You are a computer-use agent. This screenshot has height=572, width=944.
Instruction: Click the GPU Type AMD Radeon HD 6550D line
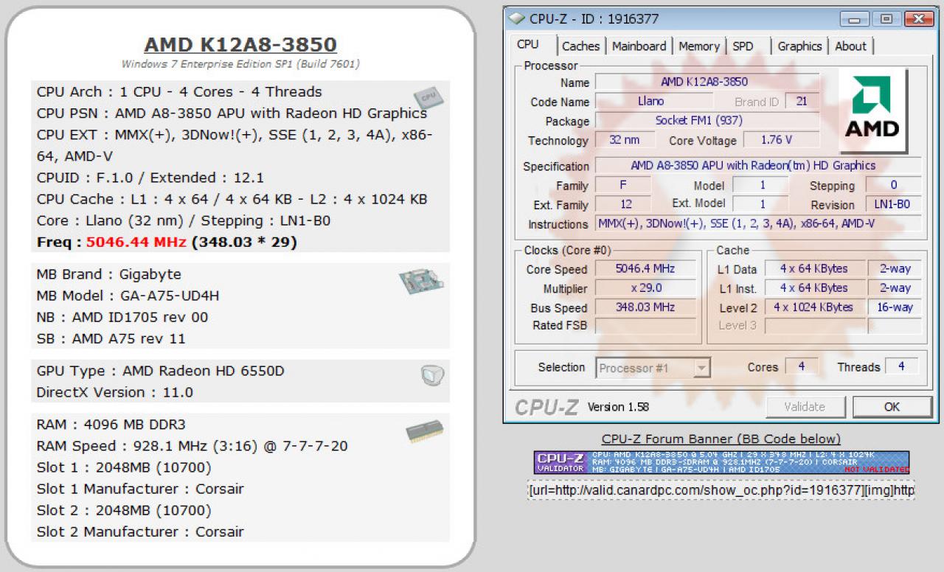pos(160,371)
